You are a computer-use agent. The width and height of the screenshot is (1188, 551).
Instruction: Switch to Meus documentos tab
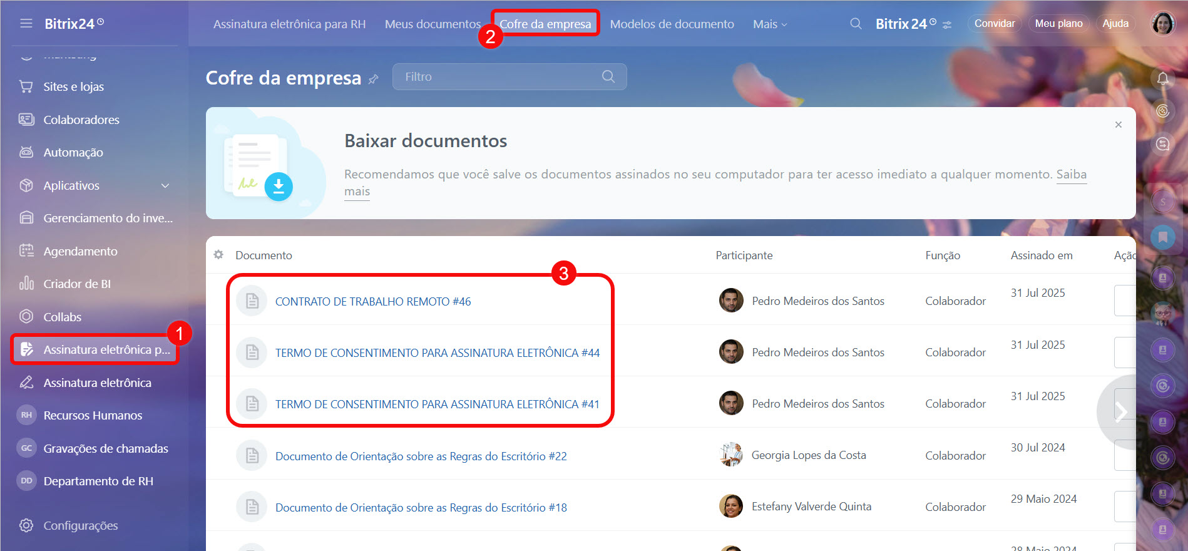click(x=433, y=24)
